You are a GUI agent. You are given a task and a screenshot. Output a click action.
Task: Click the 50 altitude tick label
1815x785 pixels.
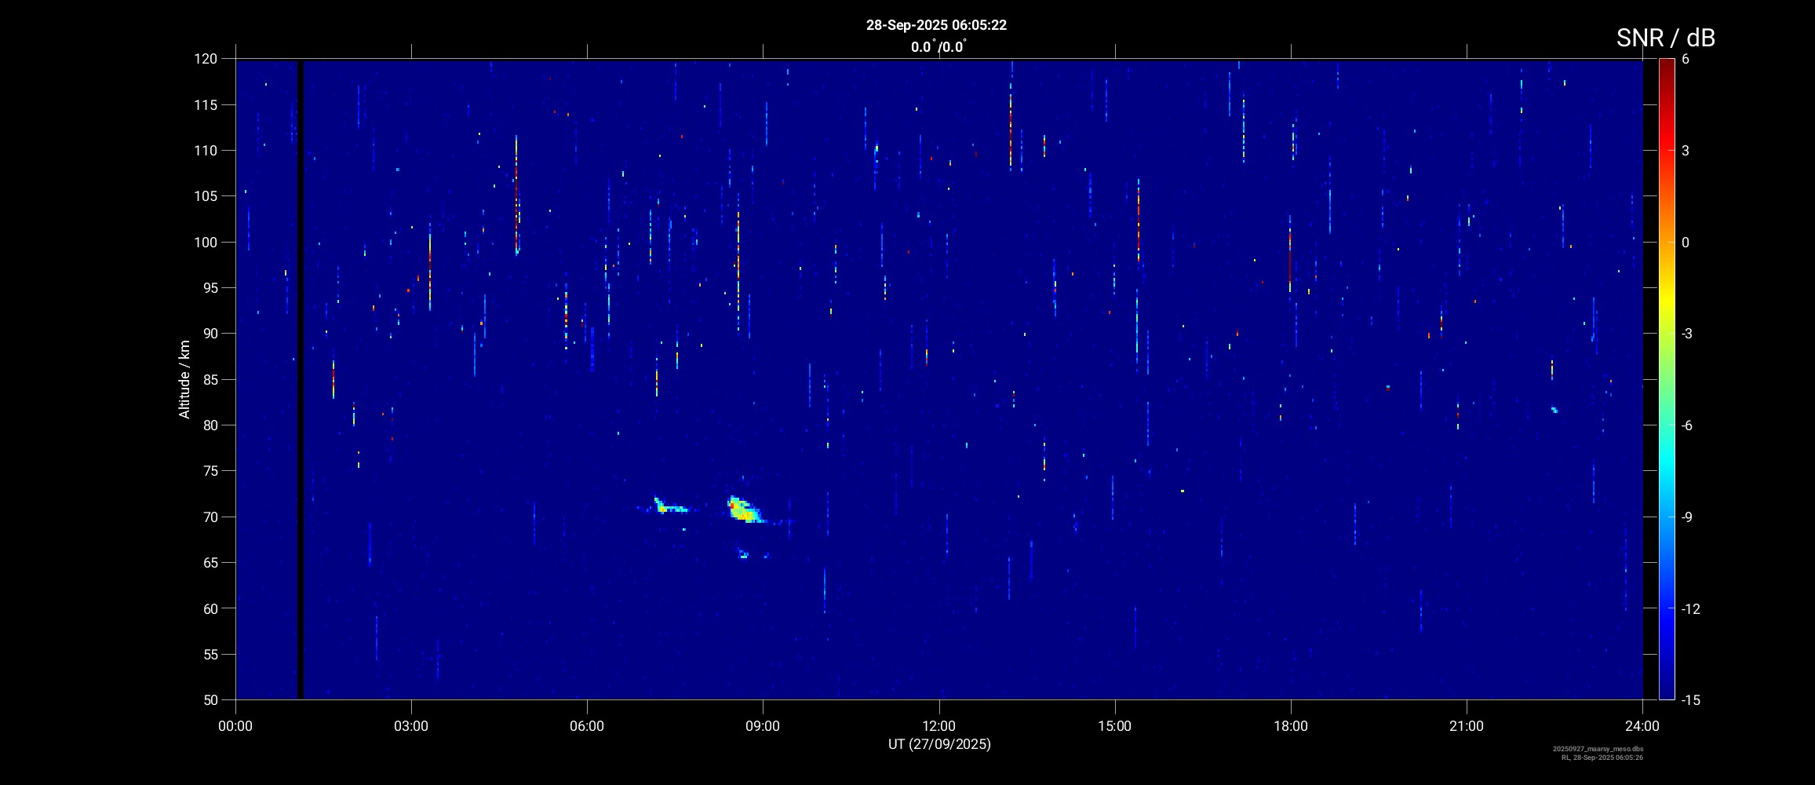[210, 700]
